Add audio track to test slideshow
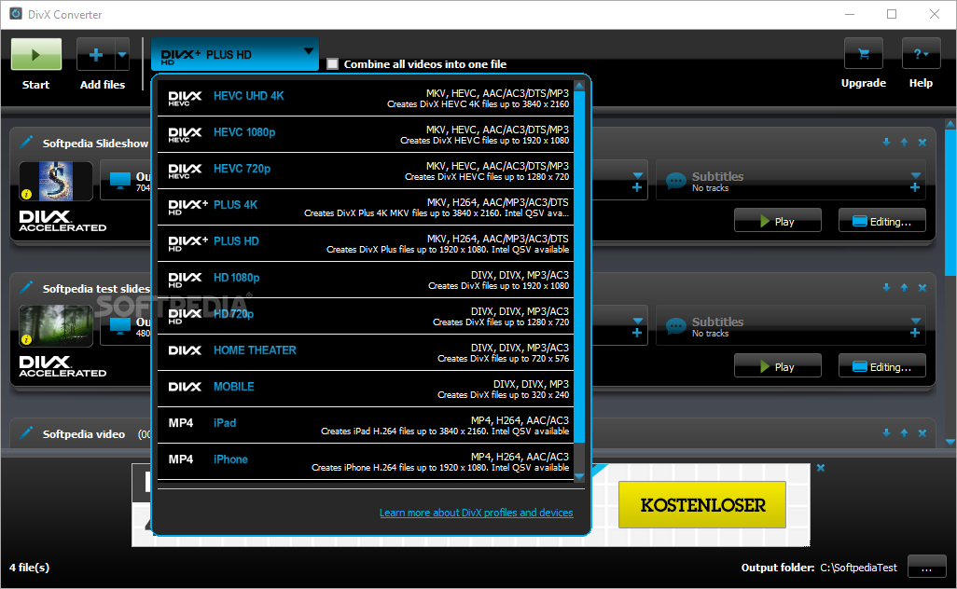 (x=637, y=333)
